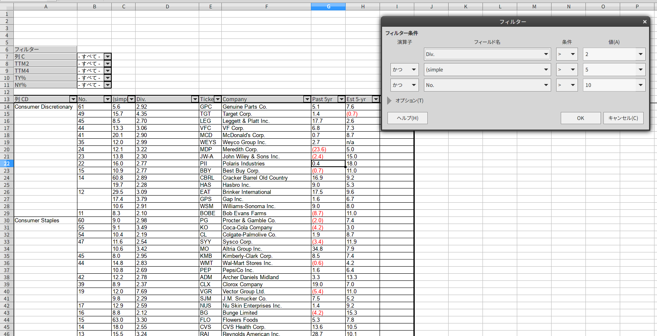Click the キャンセル(C) cancel button
The height and width of the screenshot is (336, 657).
pos(623,118)
